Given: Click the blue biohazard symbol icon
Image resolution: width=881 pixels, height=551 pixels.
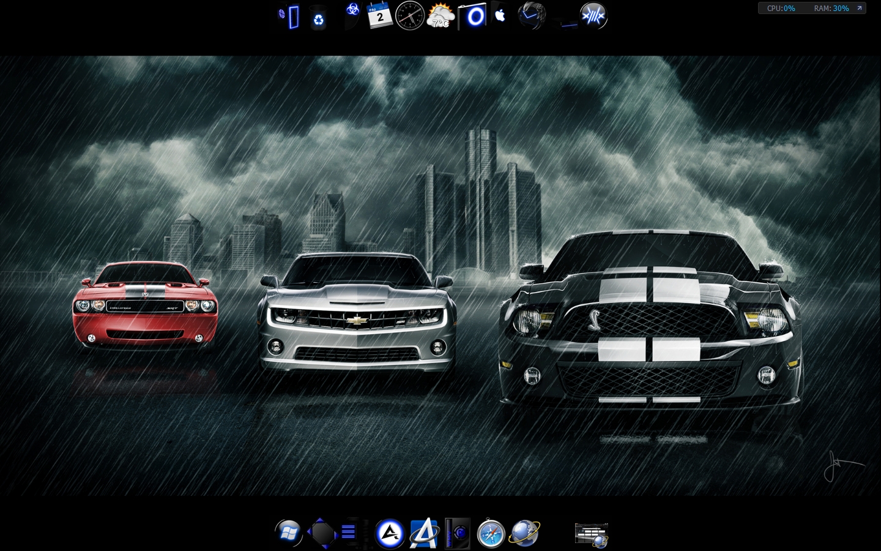Looking at the screenshot, I should pyautogui.click(x=352, y=10).
